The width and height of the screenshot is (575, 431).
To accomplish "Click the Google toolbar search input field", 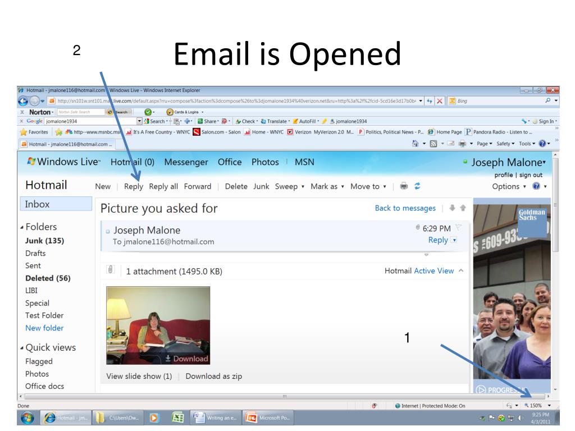I will [90, 121].
